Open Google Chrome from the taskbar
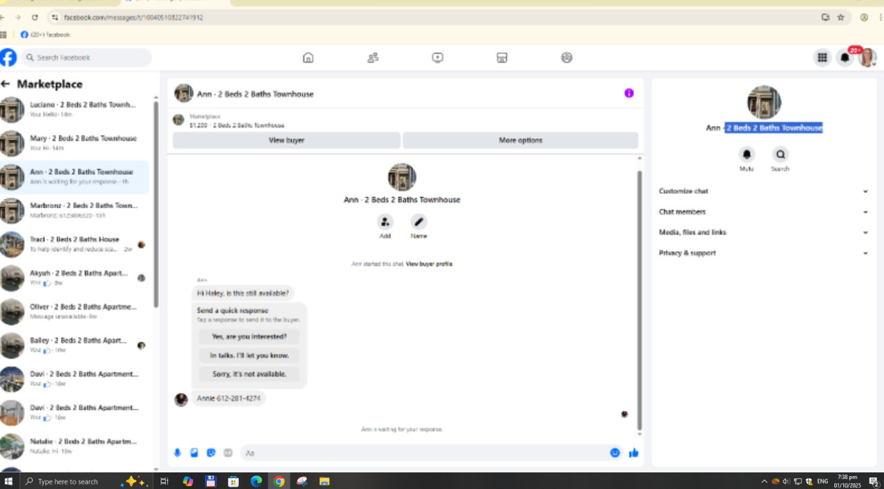This screenshot has width=884, height=489. click(279, 481)
